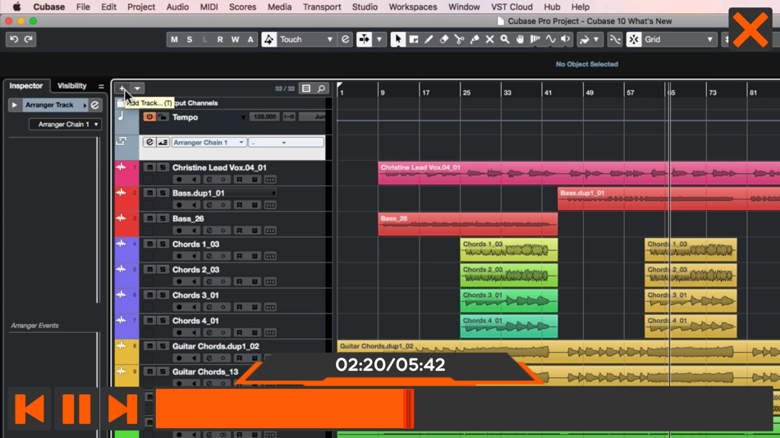
Task: Select the Zoom magnifier tool
Action: 505,39
